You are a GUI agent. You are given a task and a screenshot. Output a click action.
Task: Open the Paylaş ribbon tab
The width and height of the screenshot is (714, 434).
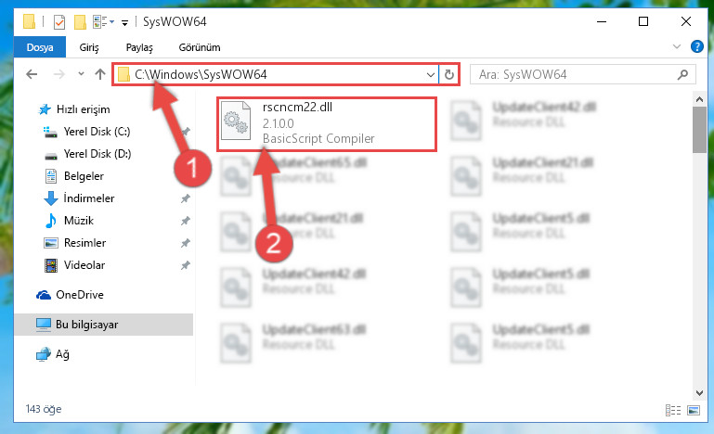[139, 47]
